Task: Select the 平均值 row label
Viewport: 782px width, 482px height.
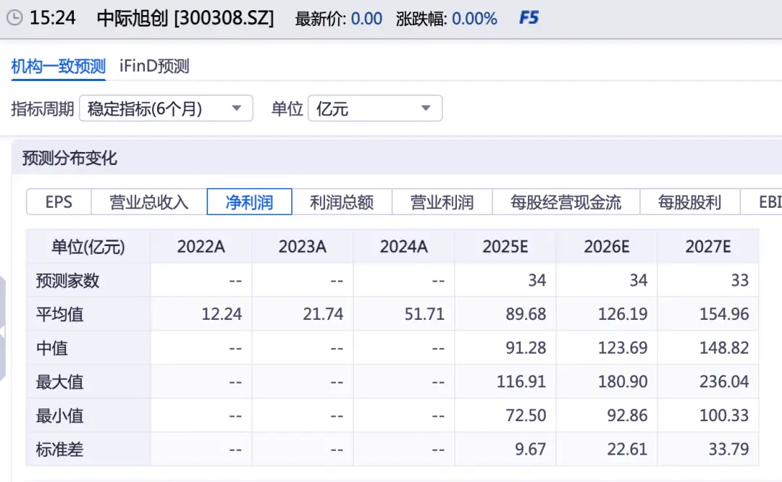Action: click(58, 314)
